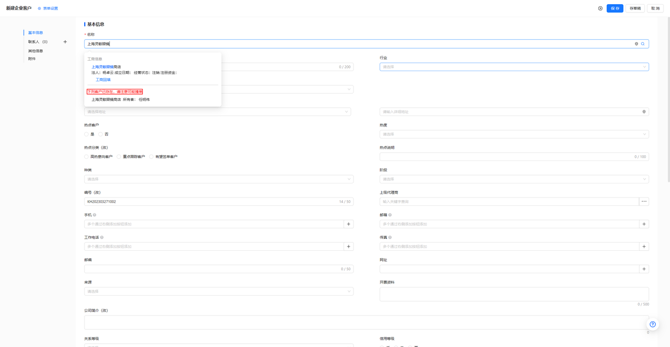Click the 热点说明 input field
Viewport: 670px width, 347px height.
(x=514, y=157)
